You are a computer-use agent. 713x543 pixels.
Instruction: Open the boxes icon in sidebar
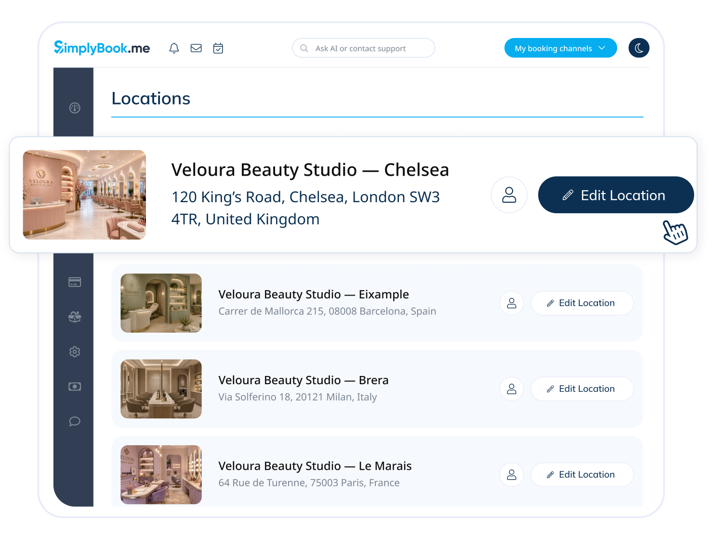[75, 317]
